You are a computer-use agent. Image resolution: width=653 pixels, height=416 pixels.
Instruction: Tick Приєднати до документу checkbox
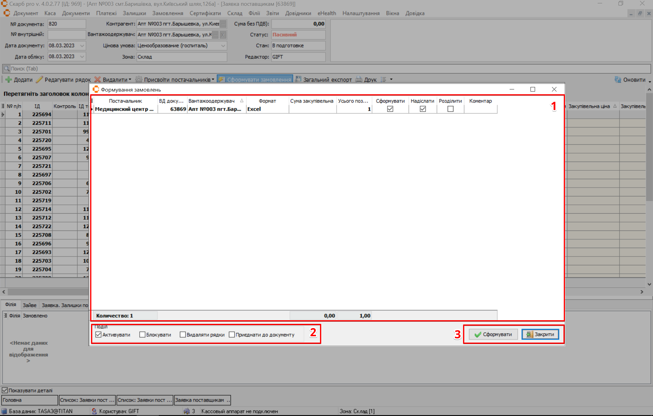[232, 334]
